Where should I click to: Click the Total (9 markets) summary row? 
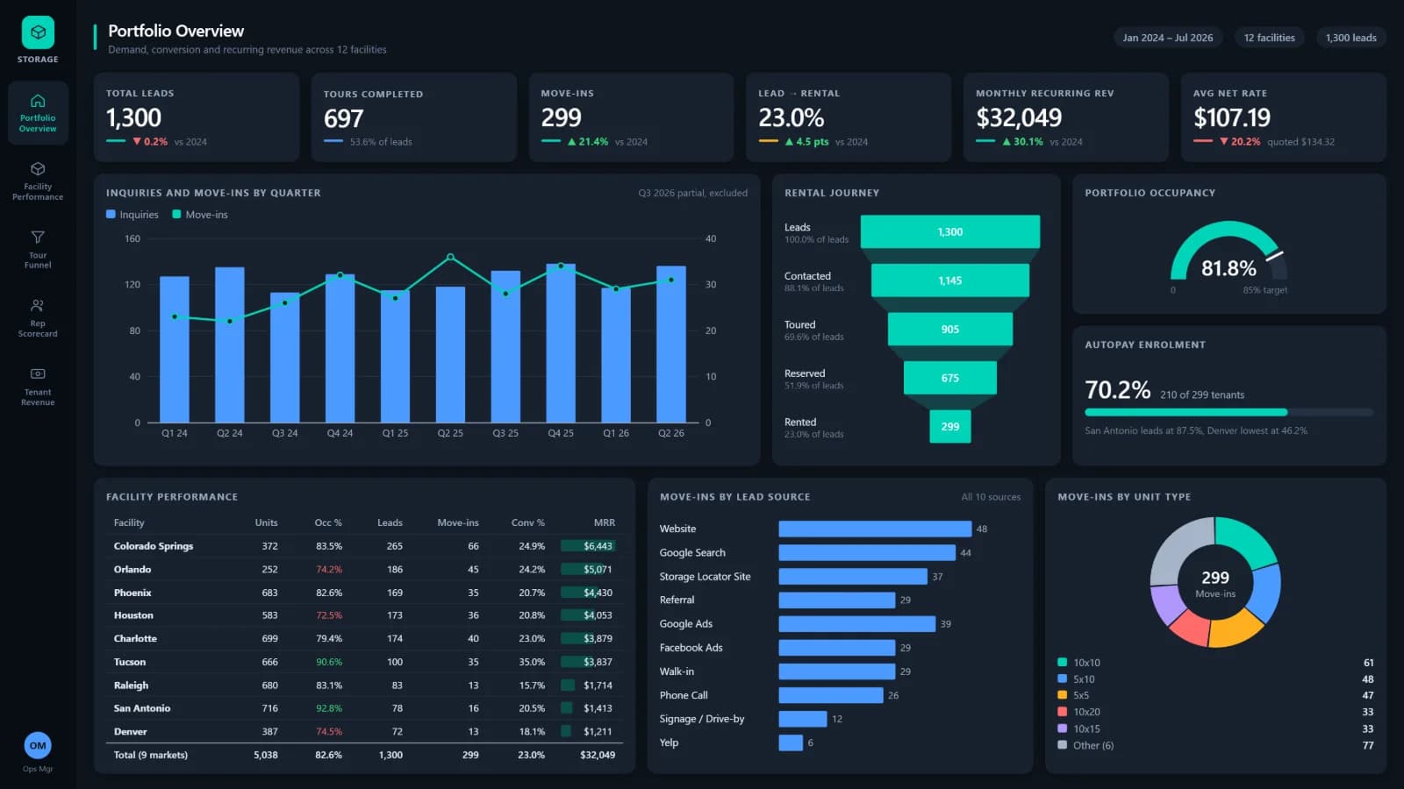(x=364, y=755)
